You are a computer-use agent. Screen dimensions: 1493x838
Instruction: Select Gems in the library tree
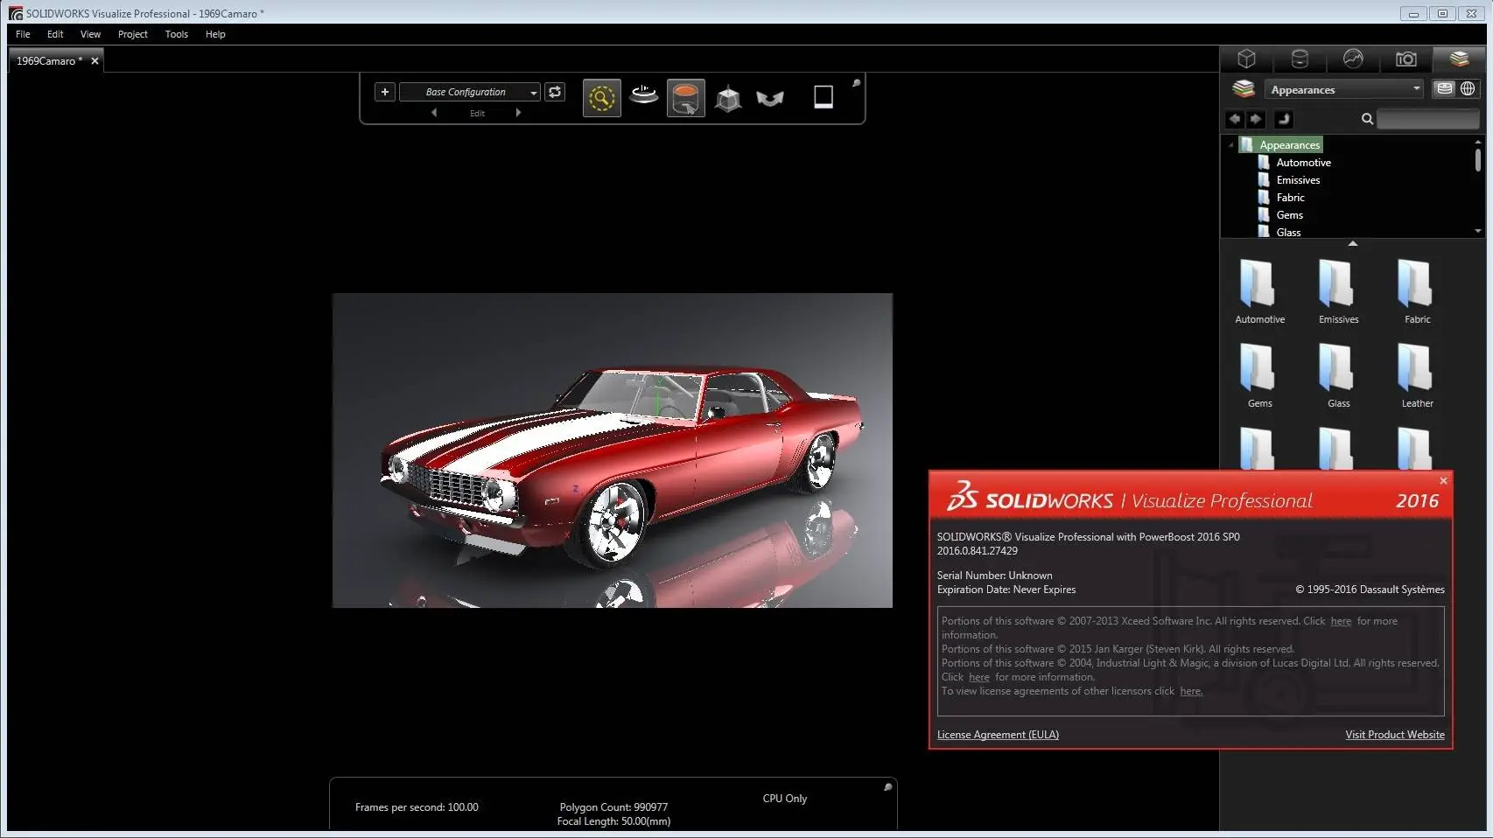pyautogui.click(x=1289, y=215)
